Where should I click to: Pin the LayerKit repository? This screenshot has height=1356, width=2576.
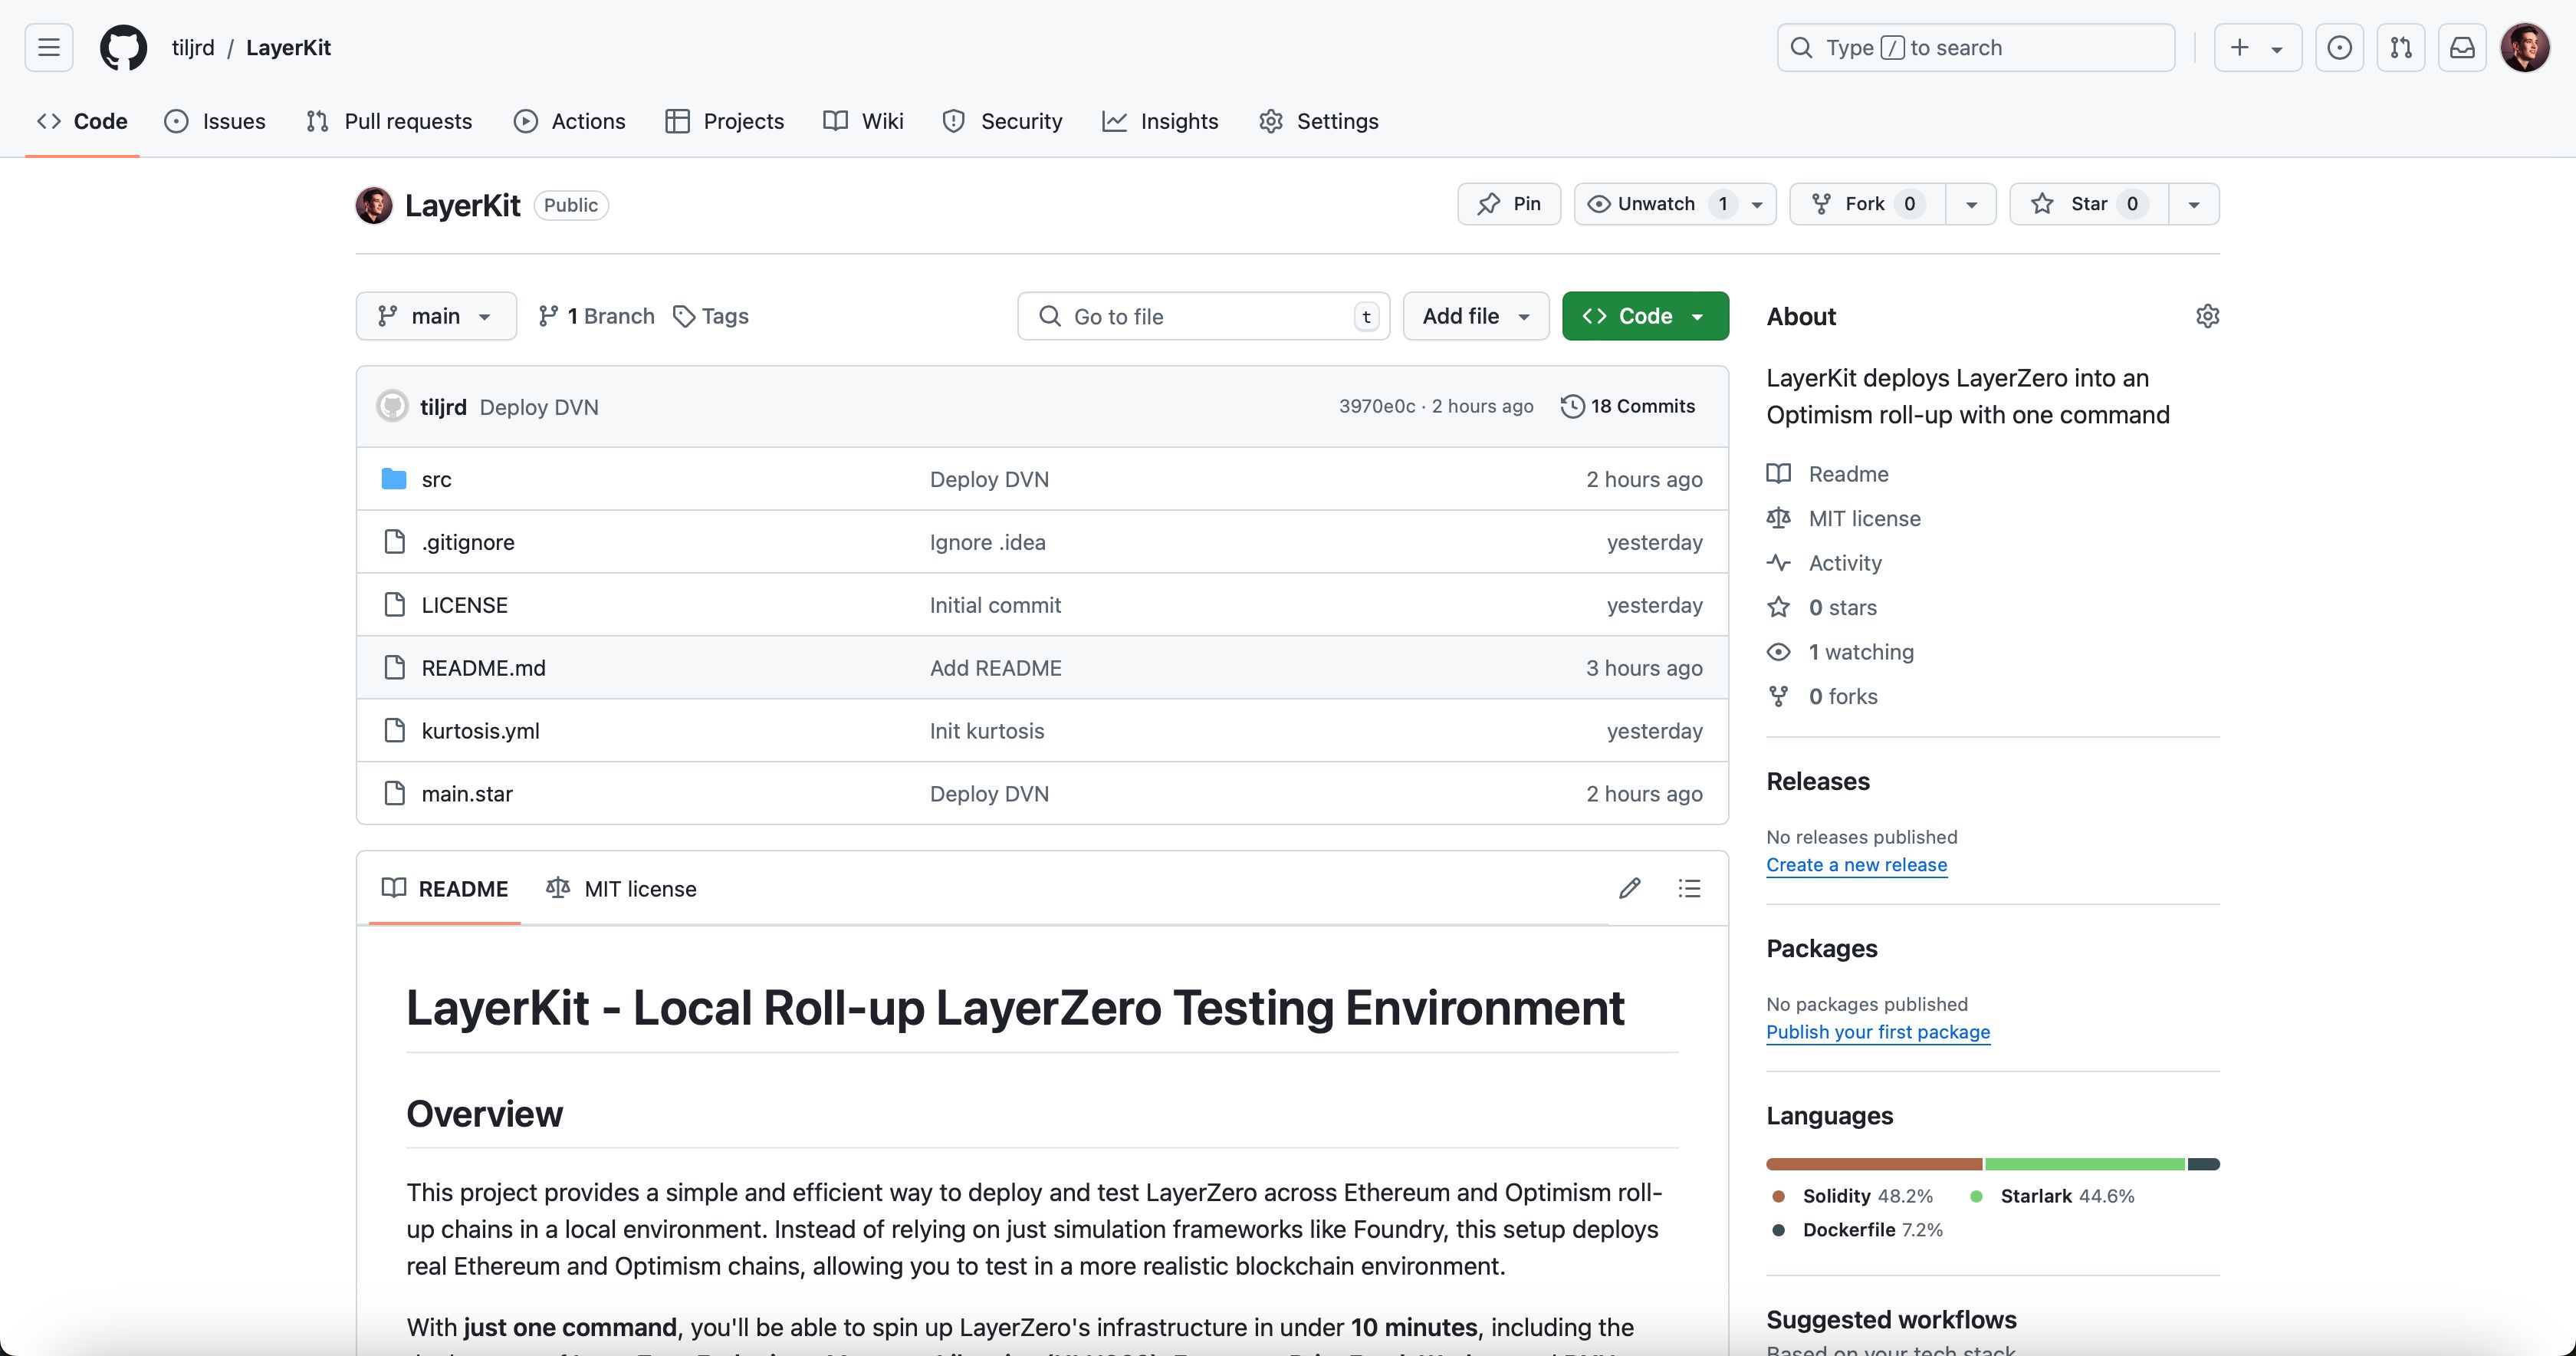point(1508,204)
